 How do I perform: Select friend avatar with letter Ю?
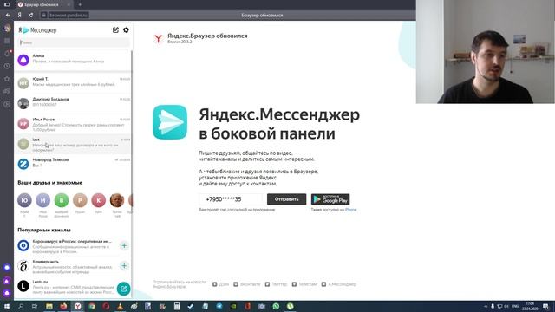click(x=24, y=200)
